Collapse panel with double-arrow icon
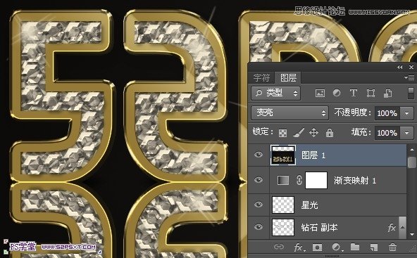Image resolution: width=417 pixels, height=258 pixels. pyautogui.click(x=399, y=67)
